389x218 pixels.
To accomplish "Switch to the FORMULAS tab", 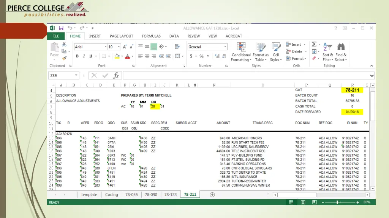I will point(151,36).
